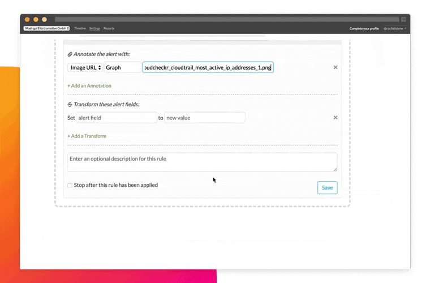430x283 pixels.
Task: Click the transform icon beside Transform these alert fields
Action: point(70,105)
